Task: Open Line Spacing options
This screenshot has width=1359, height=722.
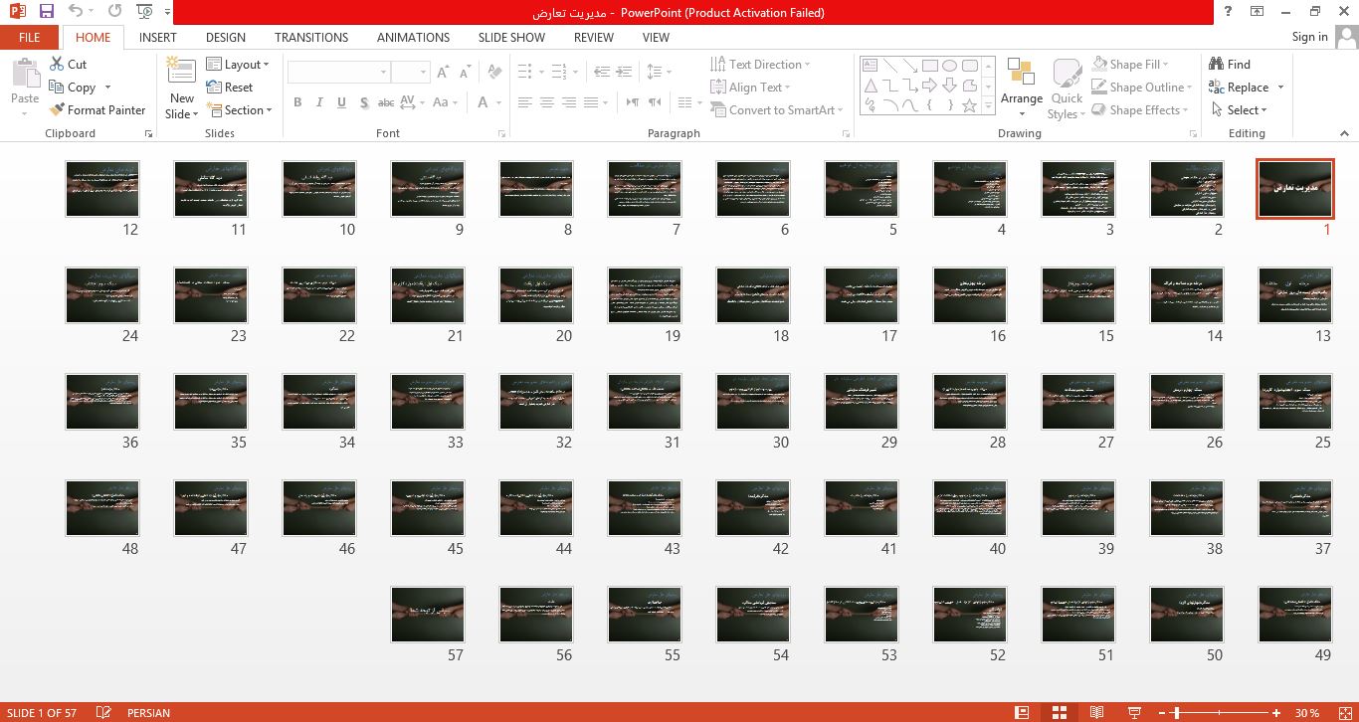Action: point(659,72)
